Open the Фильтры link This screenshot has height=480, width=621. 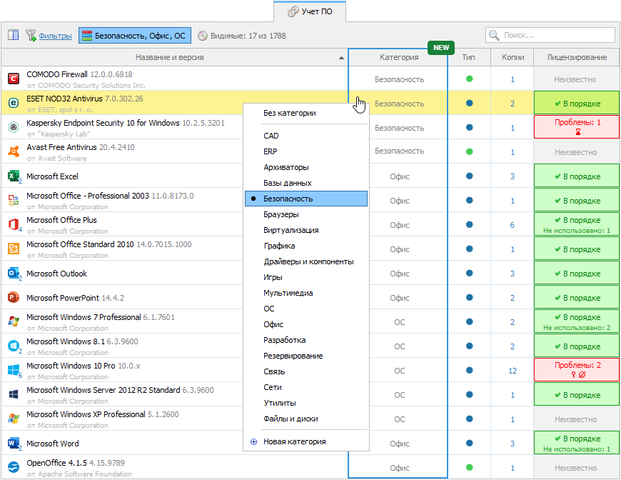(x=55, y=36)
